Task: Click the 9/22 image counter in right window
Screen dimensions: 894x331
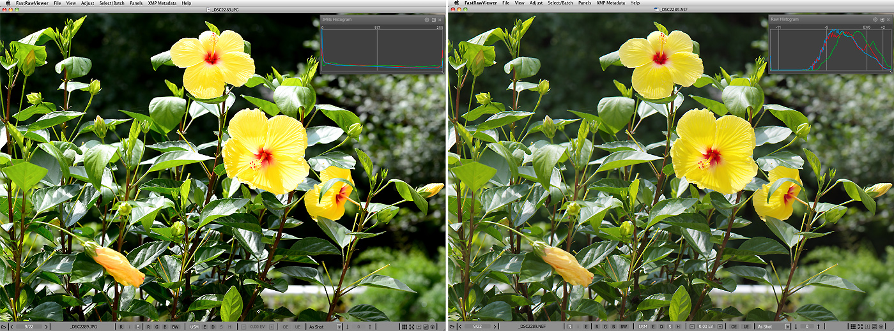Action: click(477, 327)
